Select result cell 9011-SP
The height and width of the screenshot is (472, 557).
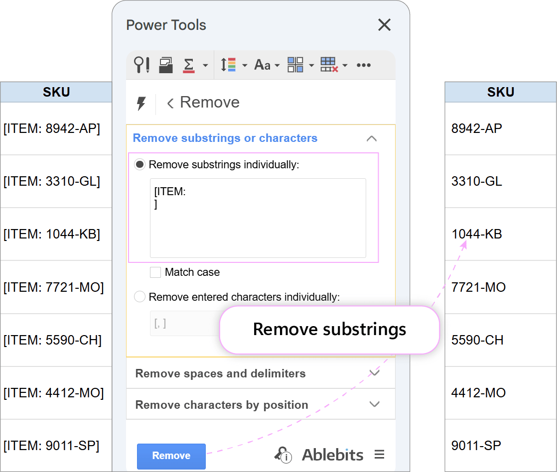501,446
